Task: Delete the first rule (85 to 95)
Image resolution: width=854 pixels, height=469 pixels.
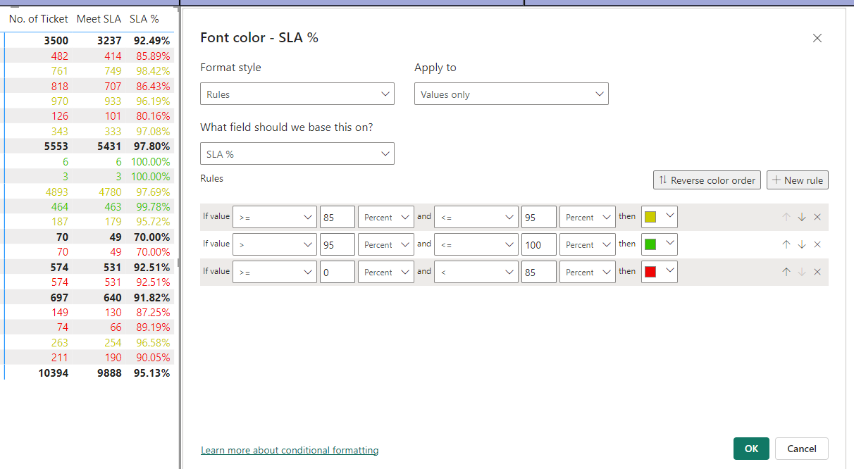Action: [817, 217]
